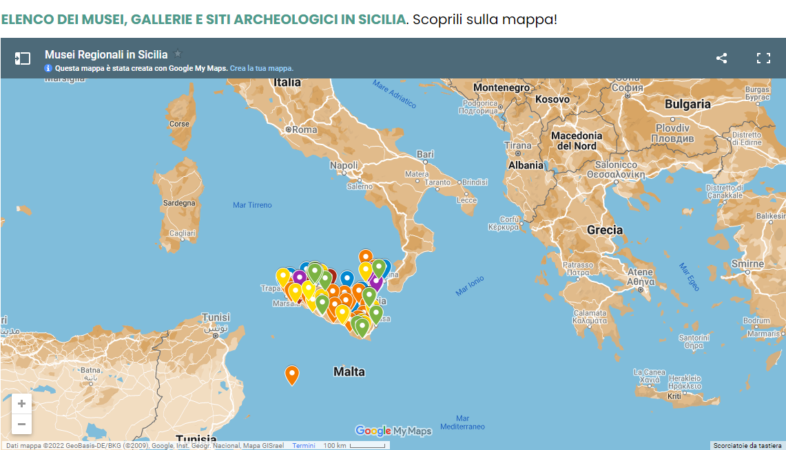Click the 'Cagliari' city label
The image size is (786, 450).
click(x=183, y=233)
